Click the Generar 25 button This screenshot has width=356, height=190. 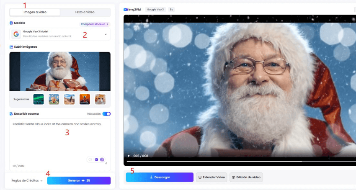(x=79, y=180)
